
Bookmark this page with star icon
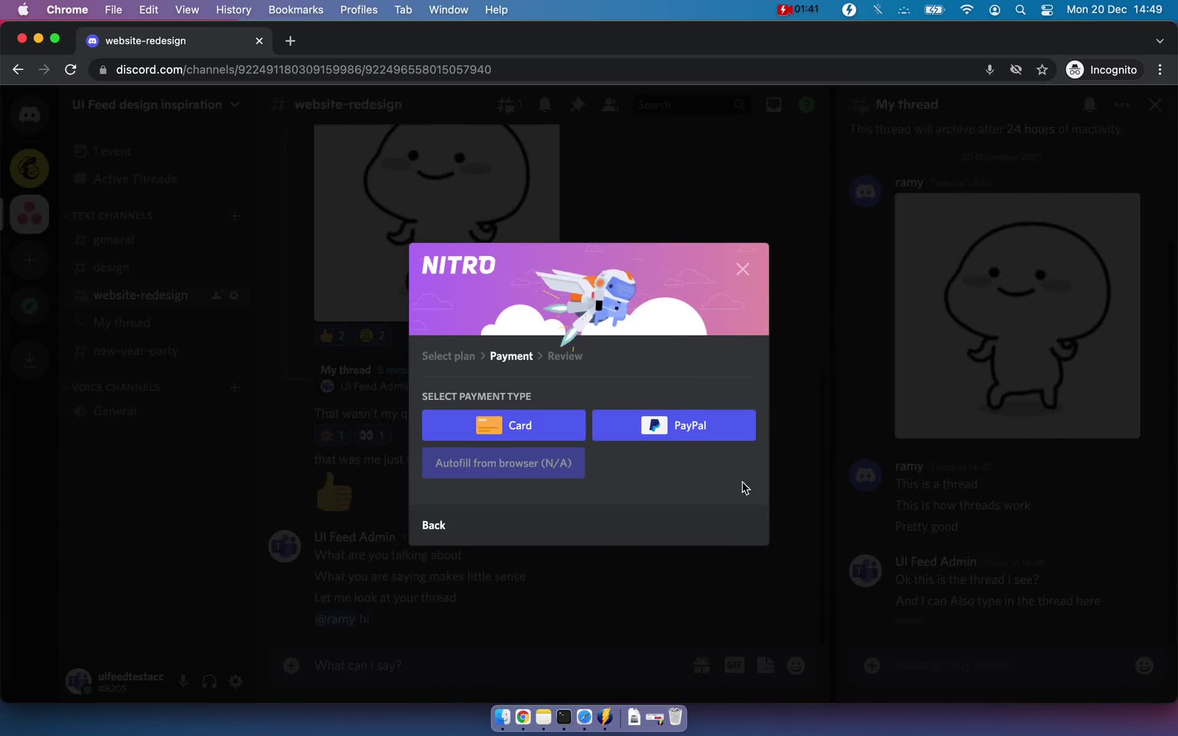1042,69
